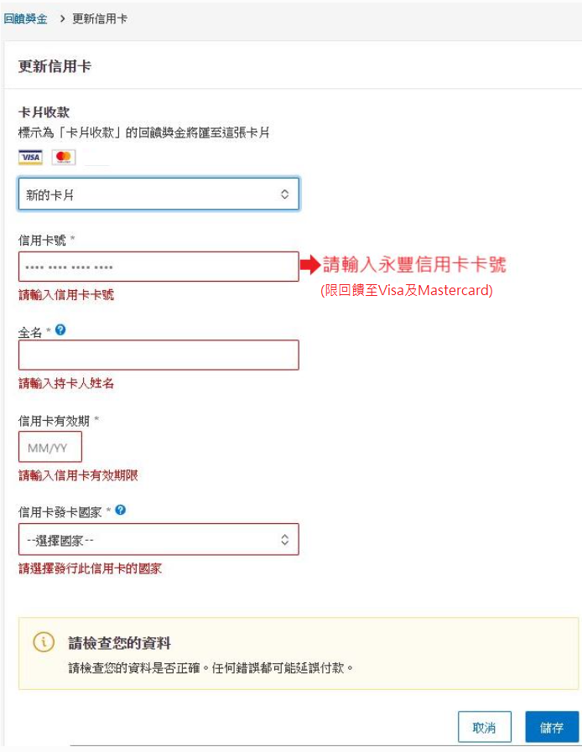Go back to 回饋獎金 breadcrumb link
The image size is (582, 752).
click(x=25, y=18)
